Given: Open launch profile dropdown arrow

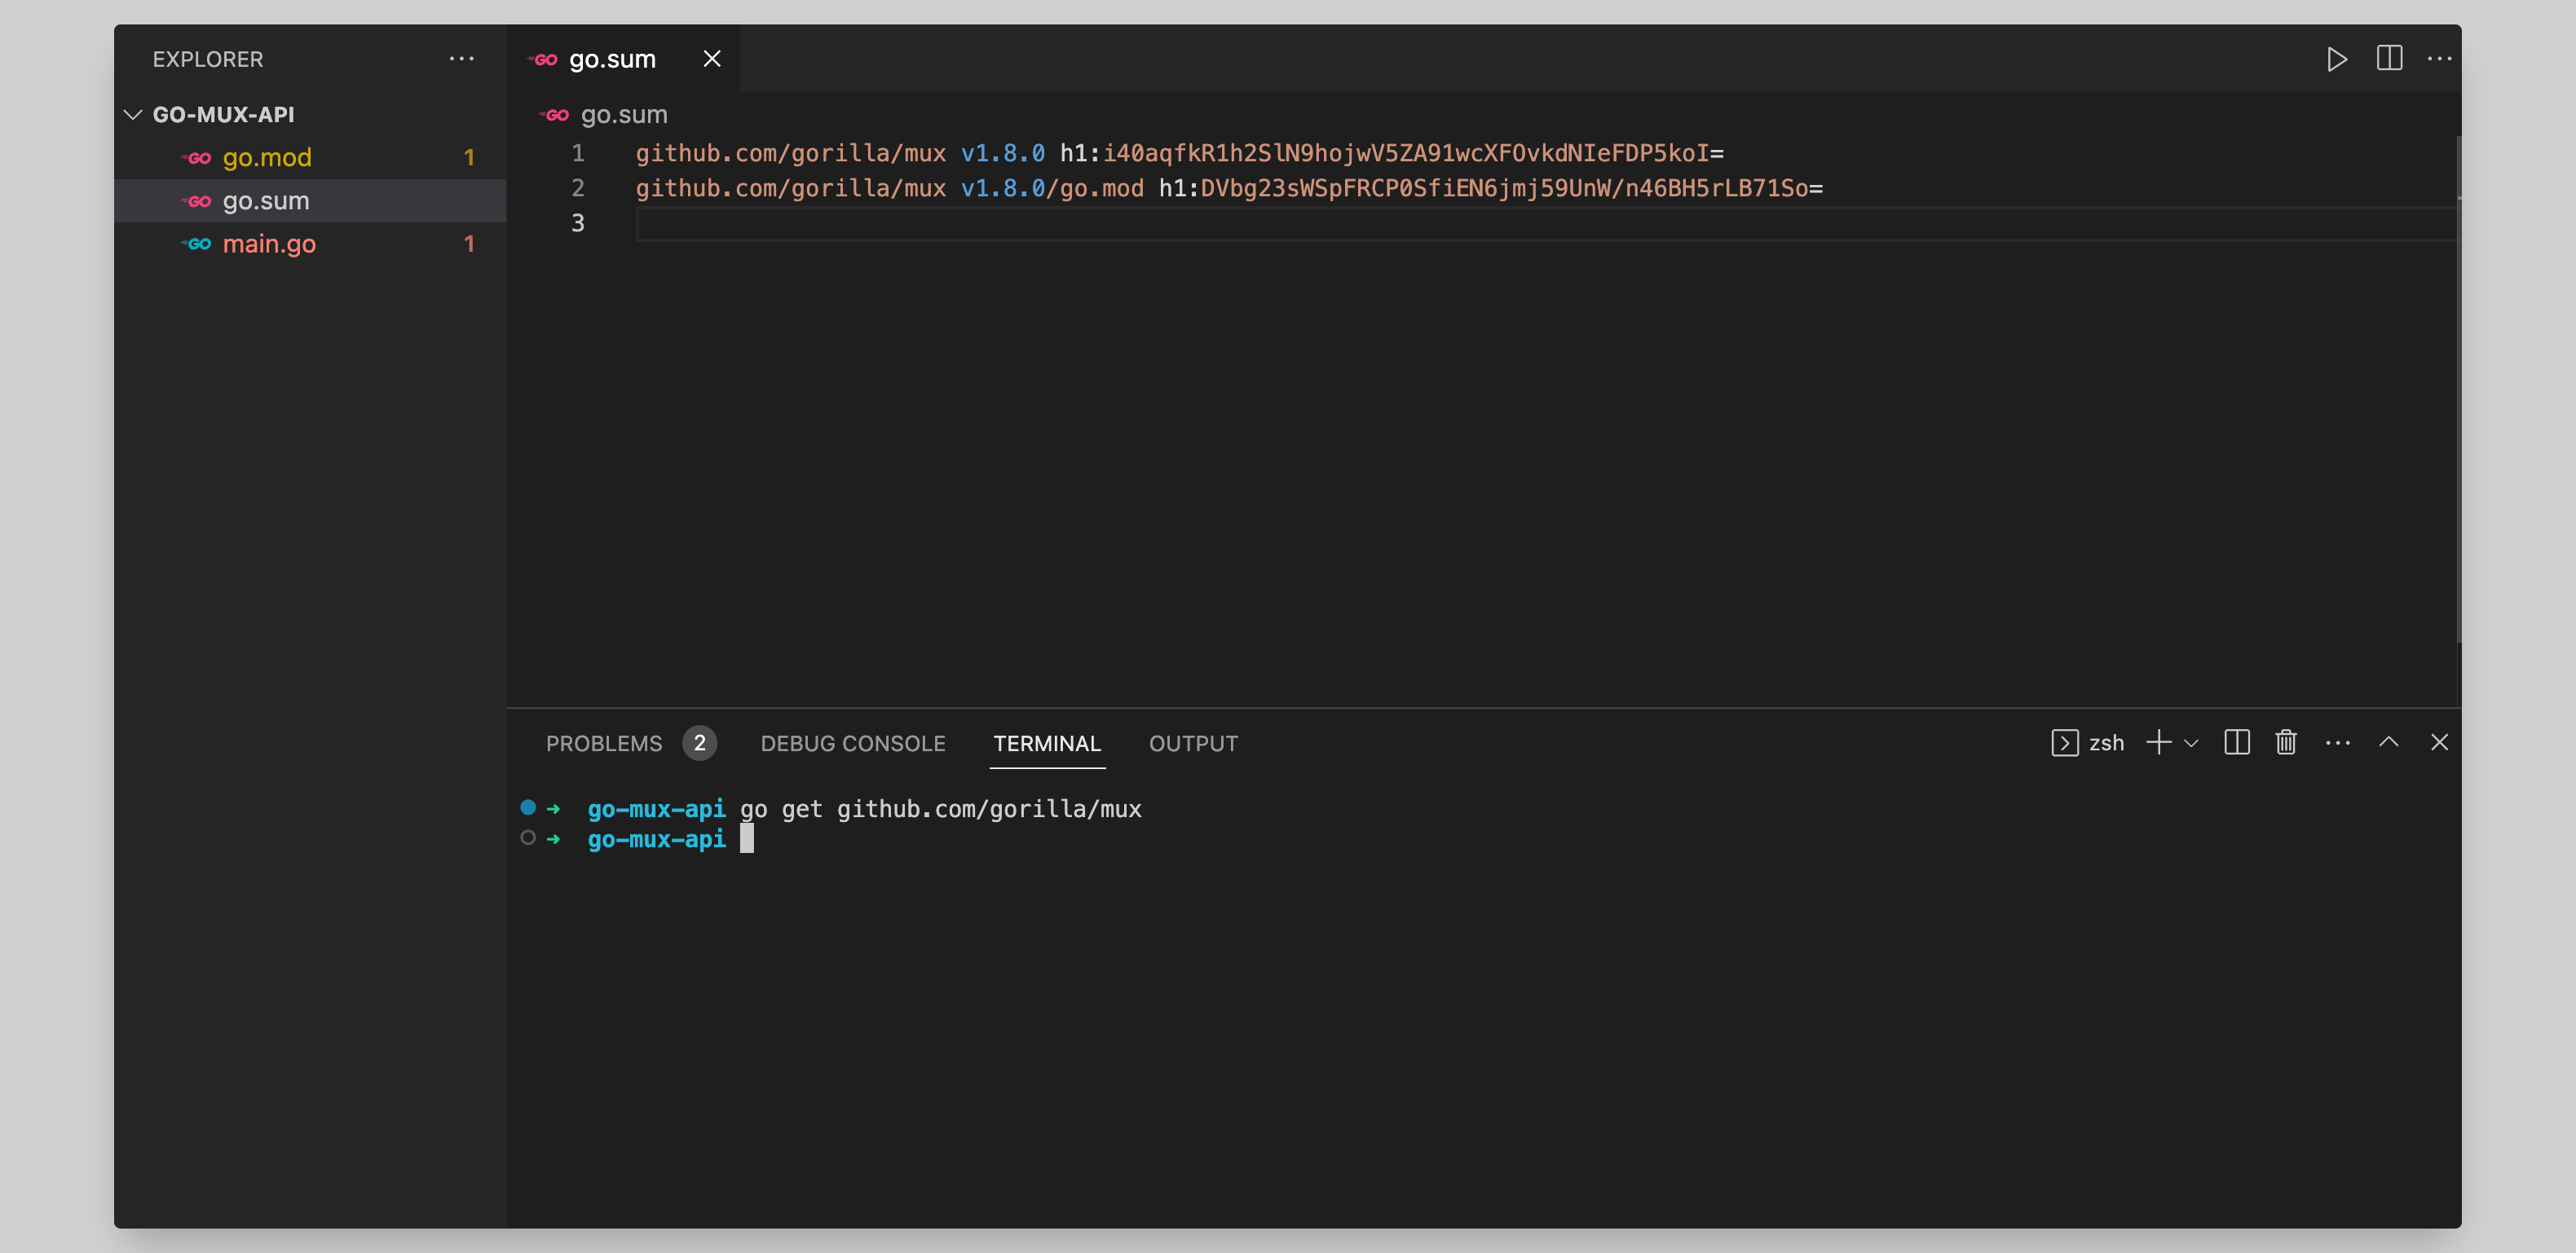Looking at the screenshot, I should click(x=2192, y=743).
